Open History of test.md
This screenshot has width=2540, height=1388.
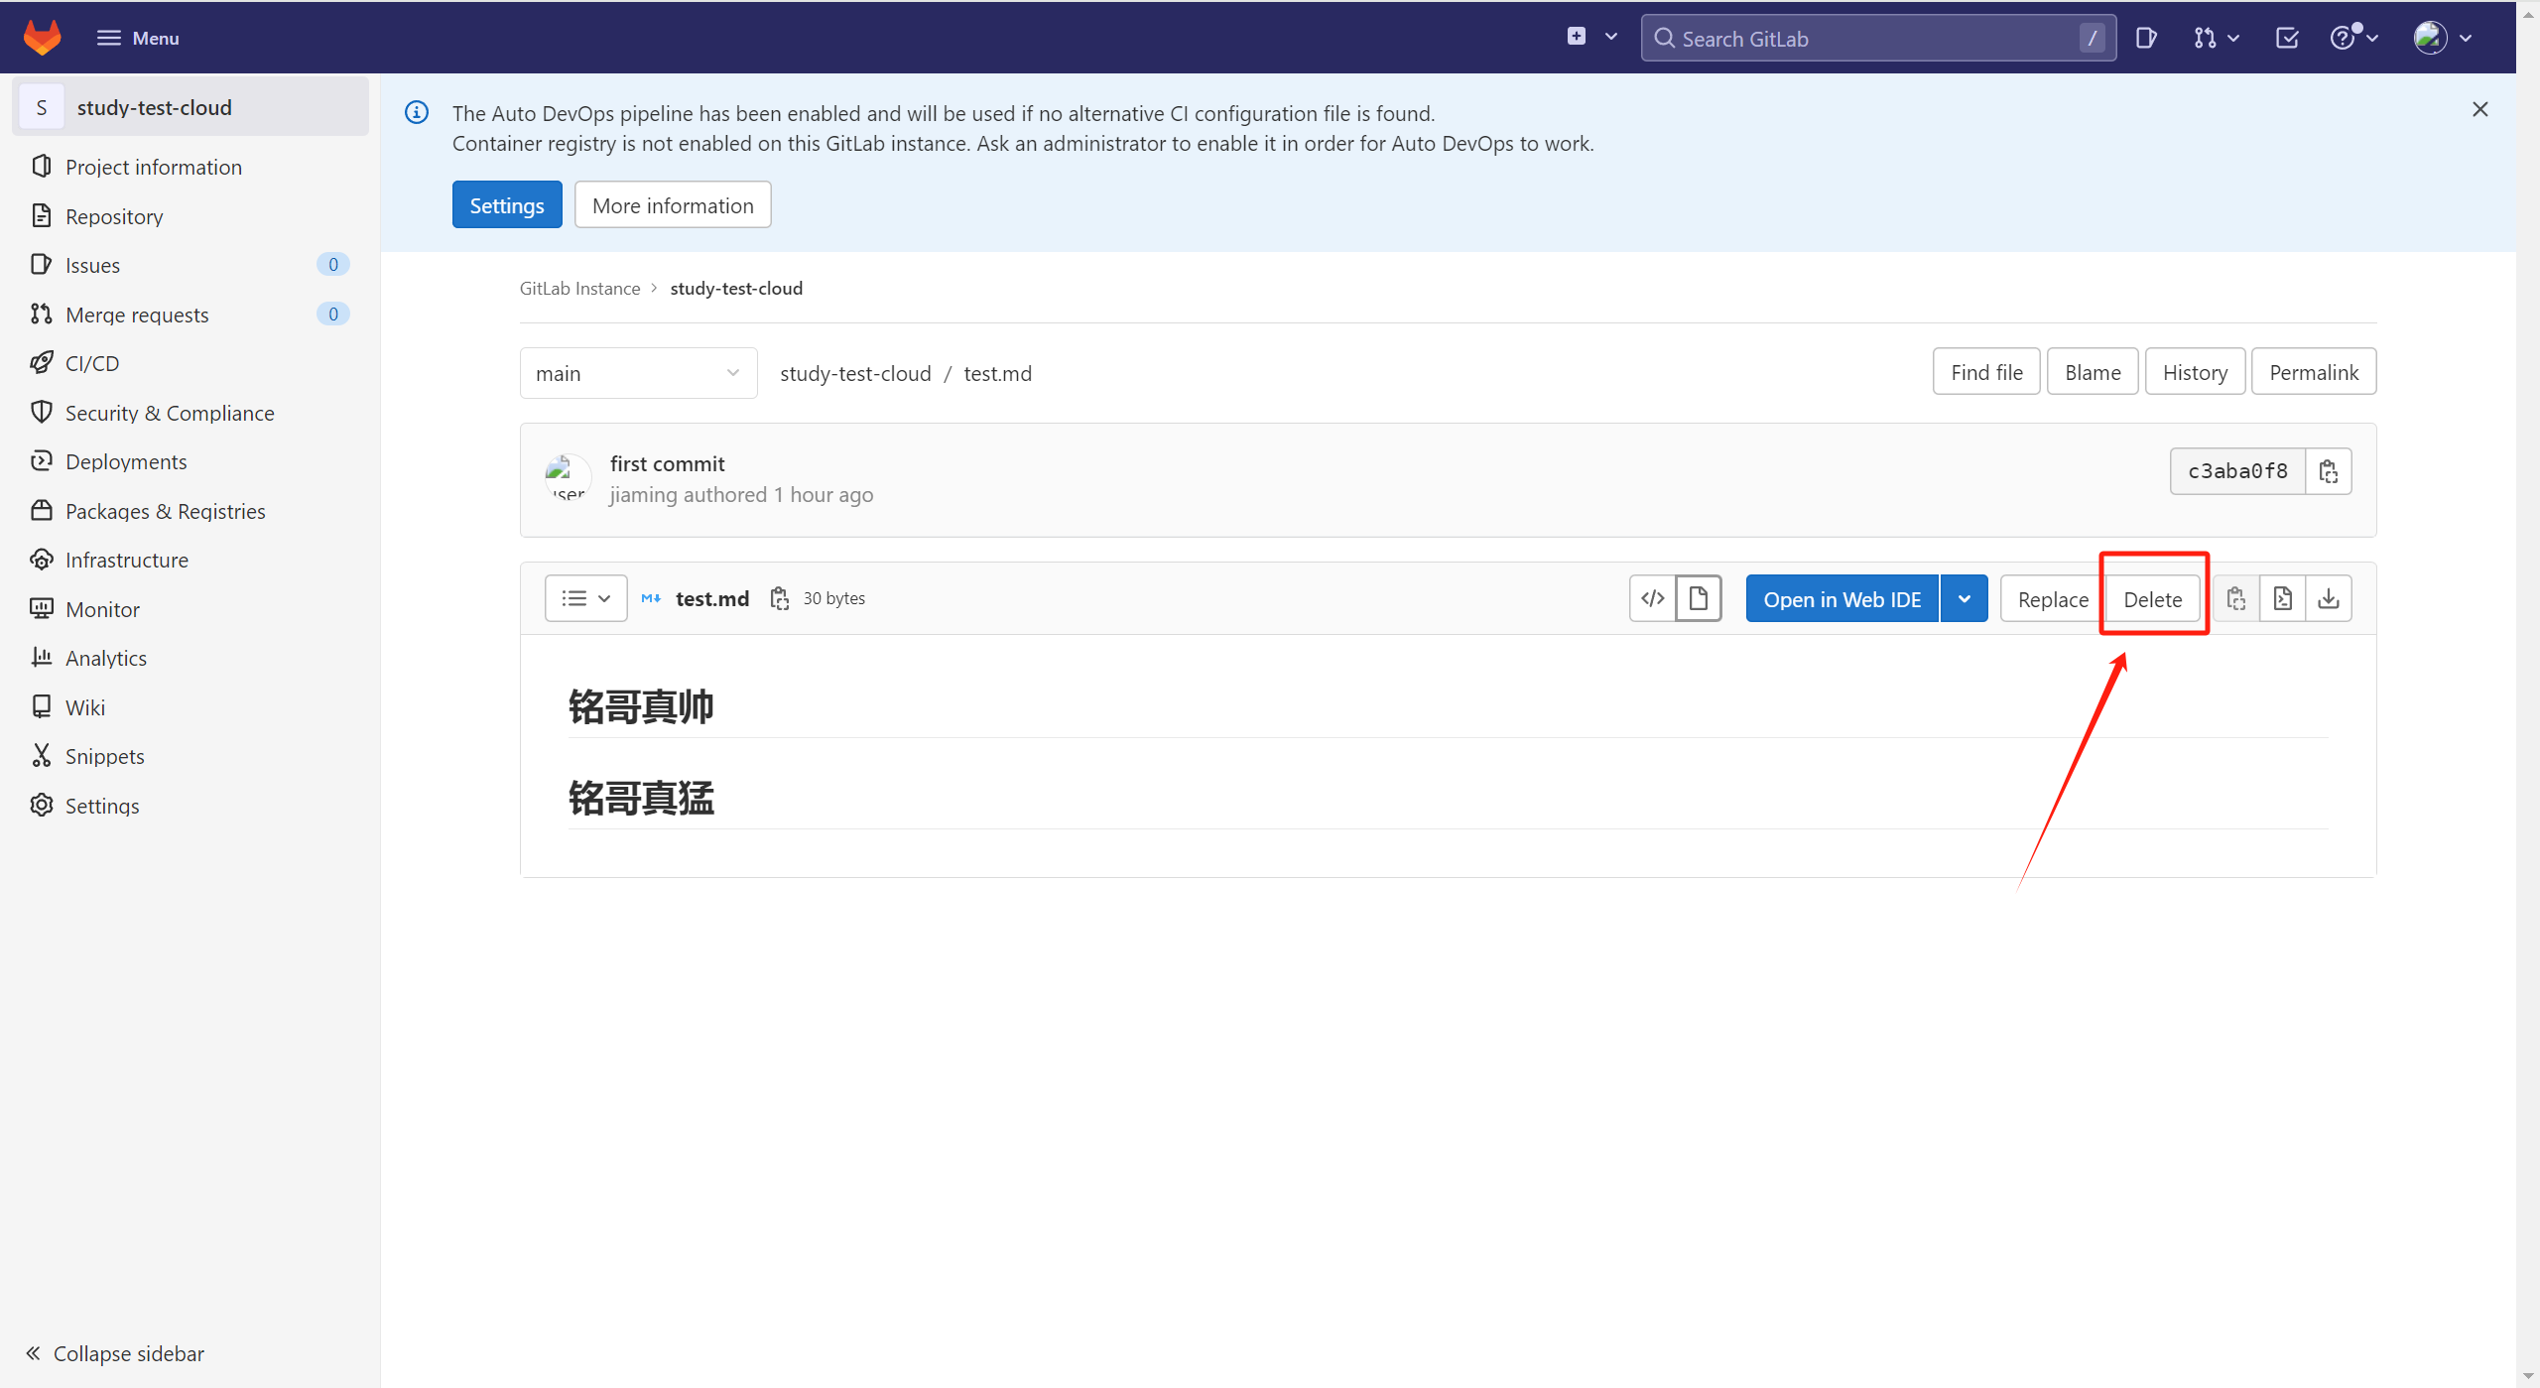coord(2195,372)
